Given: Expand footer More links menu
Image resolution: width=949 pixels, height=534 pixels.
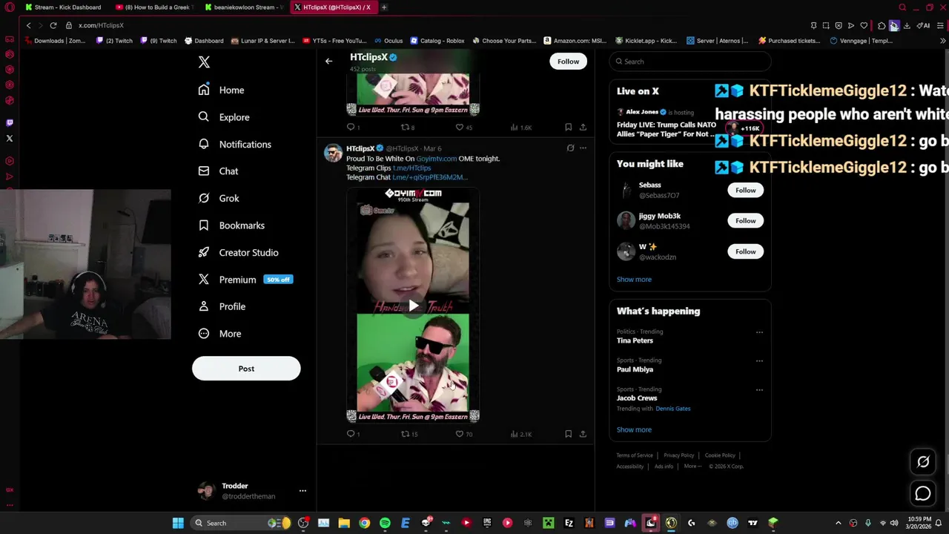Looking at the screenshot, I should [x=692, y=466].
